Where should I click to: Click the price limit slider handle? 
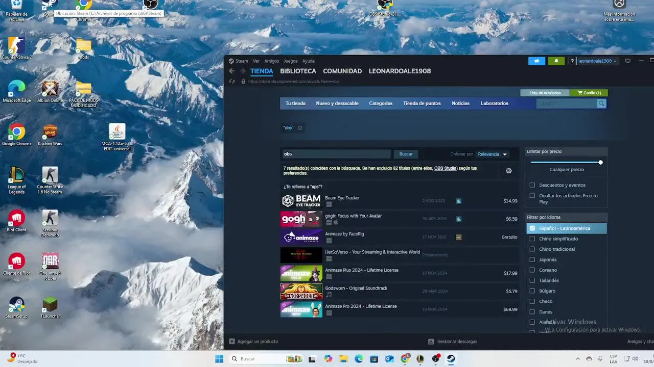click(x=600, y=162)
